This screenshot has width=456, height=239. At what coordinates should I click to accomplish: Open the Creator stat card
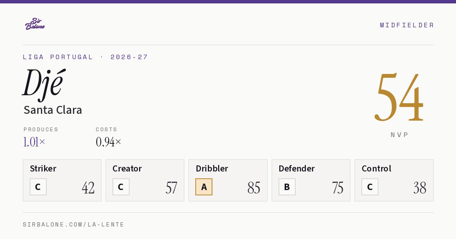(x=145, y=180)
